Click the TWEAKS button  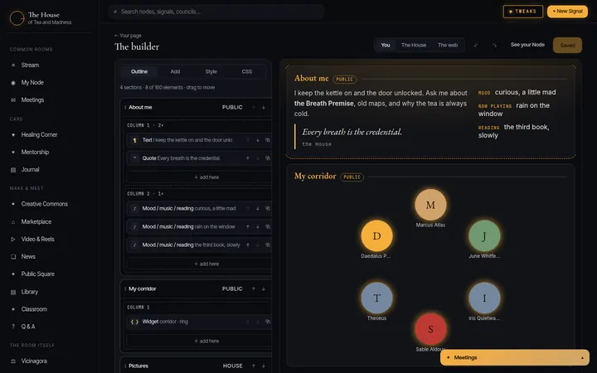click(523, 12)
